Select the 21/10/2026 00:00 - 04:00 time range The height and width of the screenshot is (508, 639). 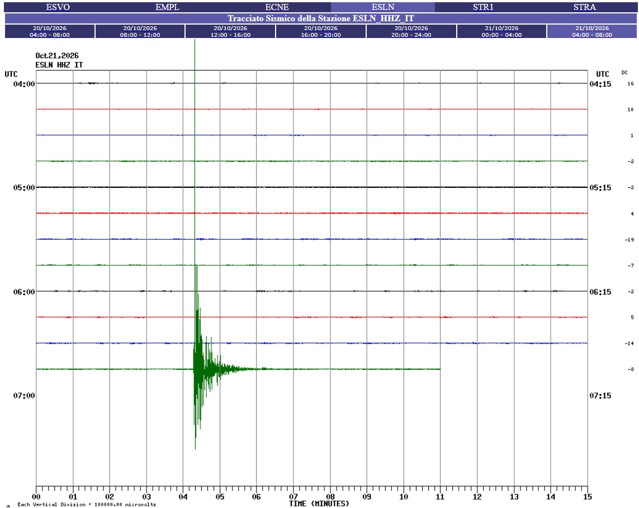[x=501, y=31]
